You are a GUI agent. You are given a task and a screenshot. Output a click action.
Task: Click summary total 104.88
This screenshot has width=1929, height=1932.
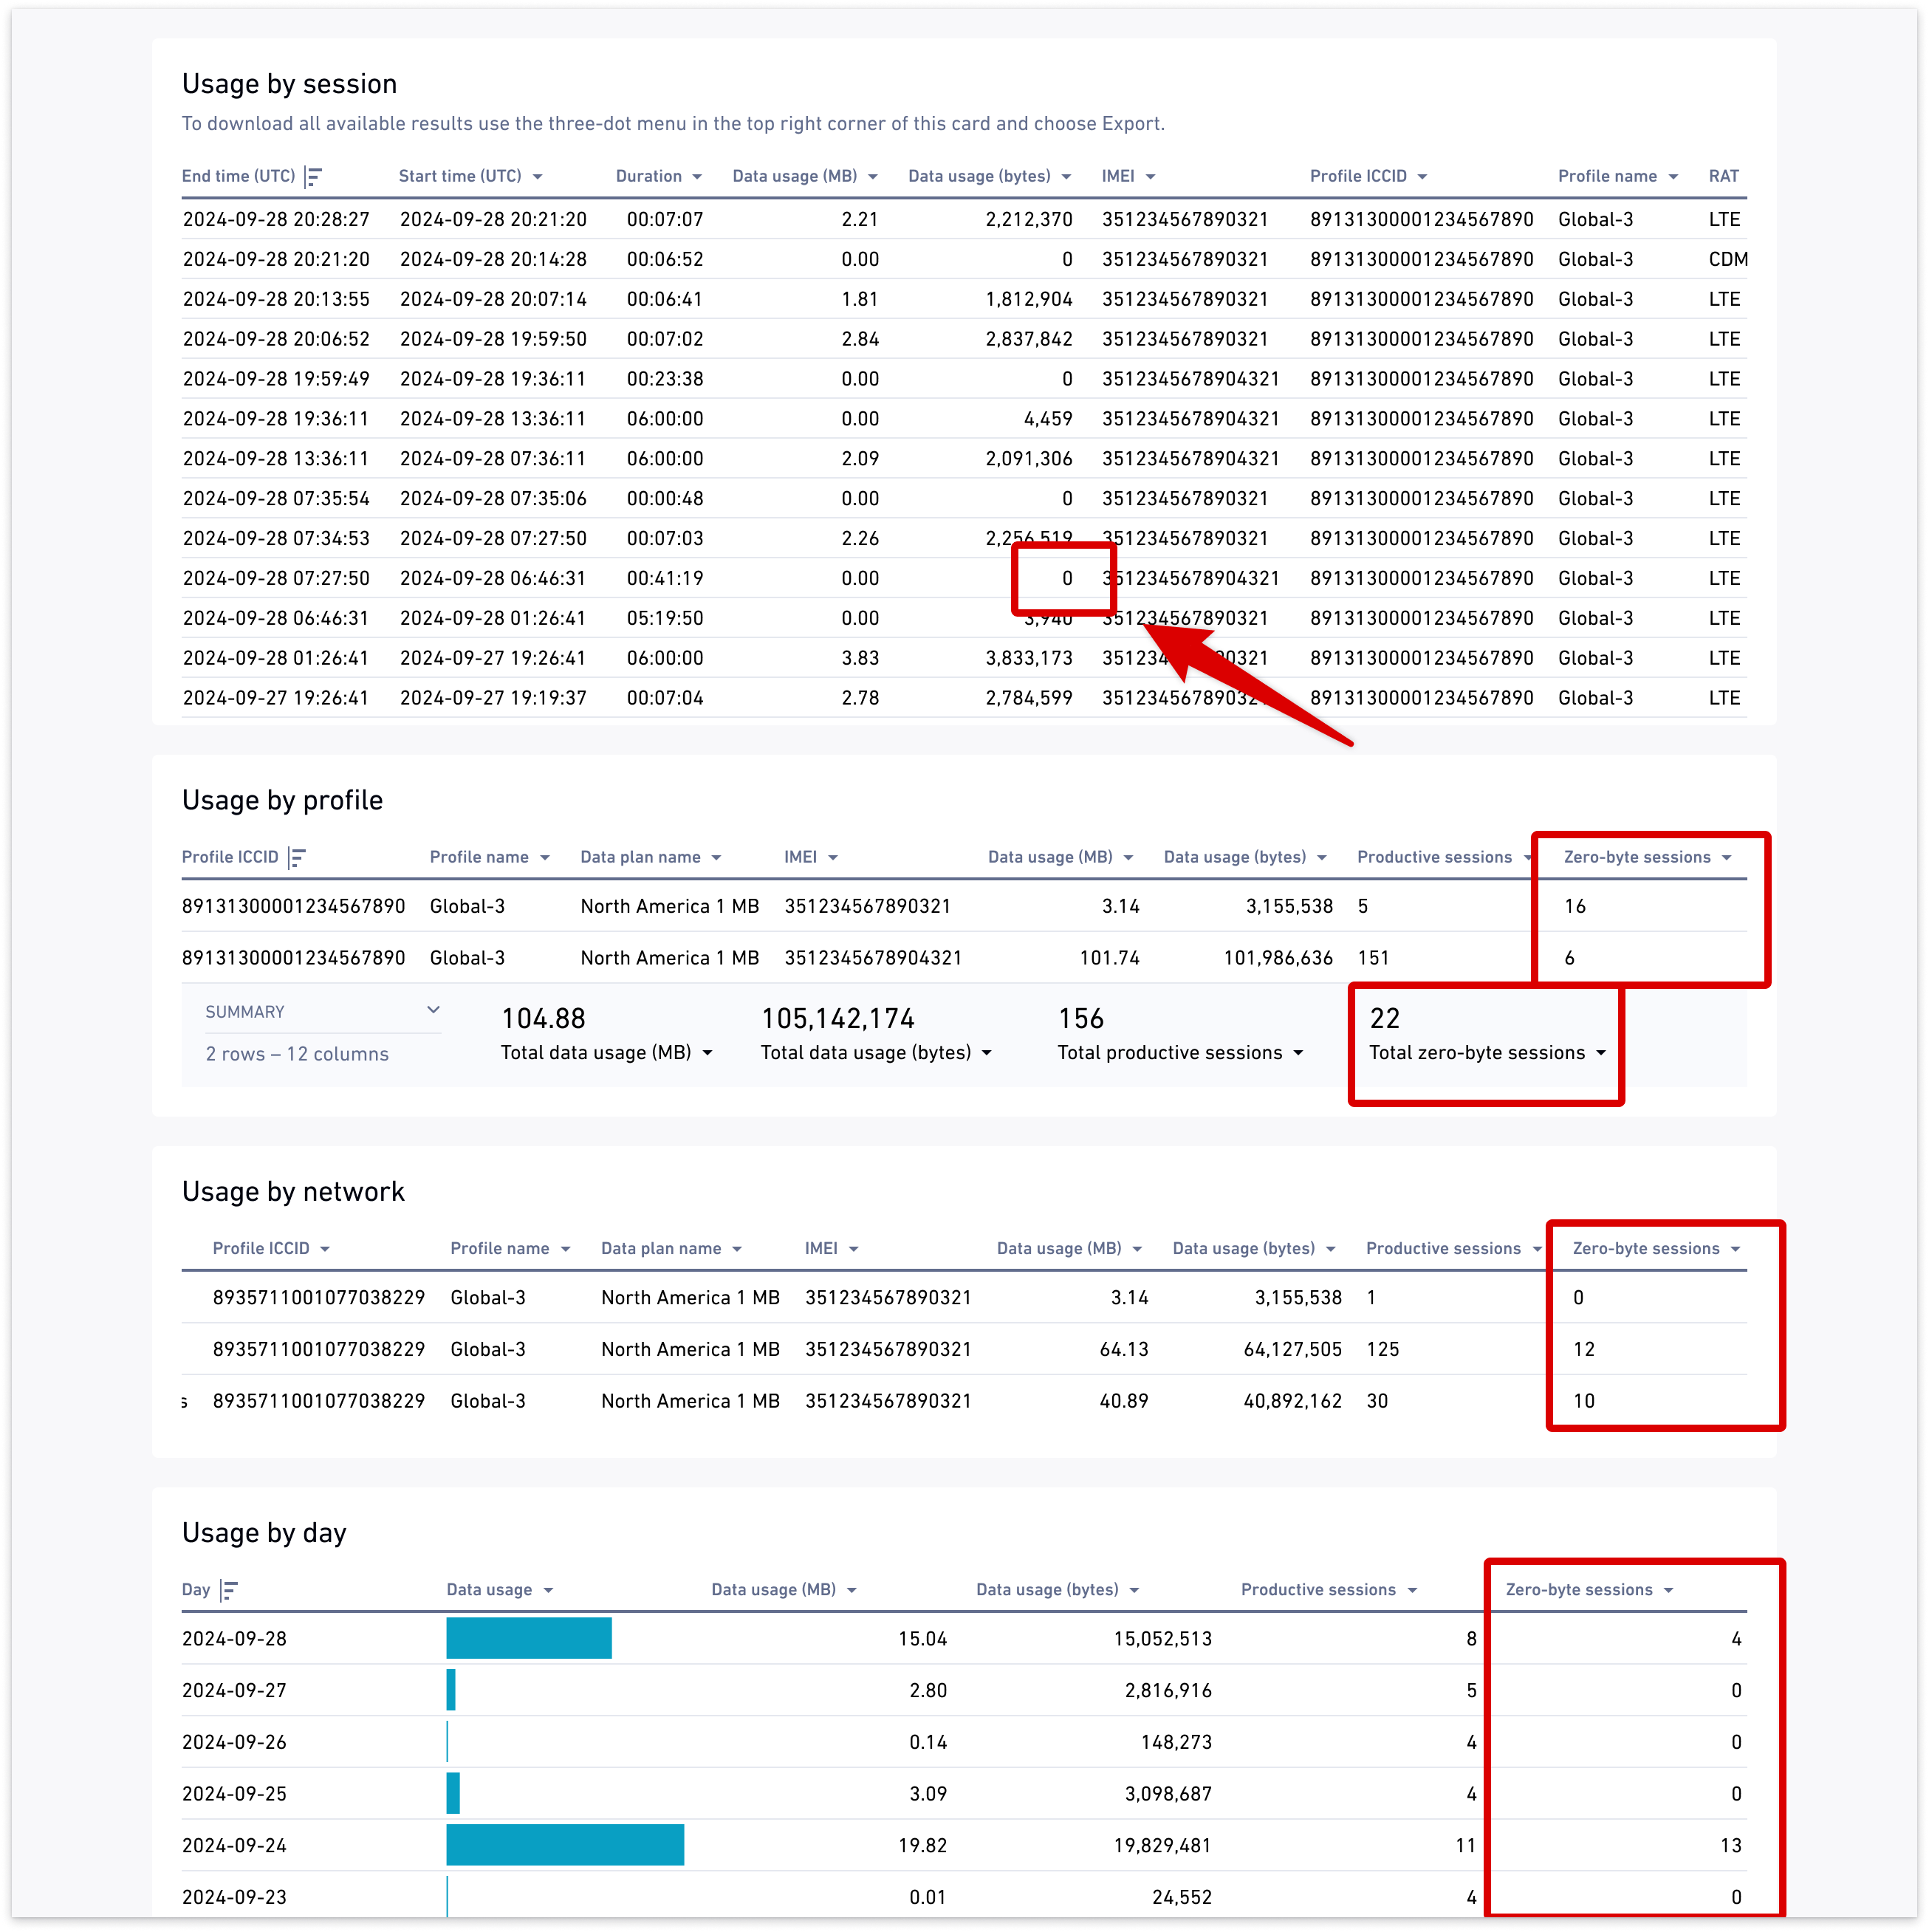click(x=543, y=1019)
